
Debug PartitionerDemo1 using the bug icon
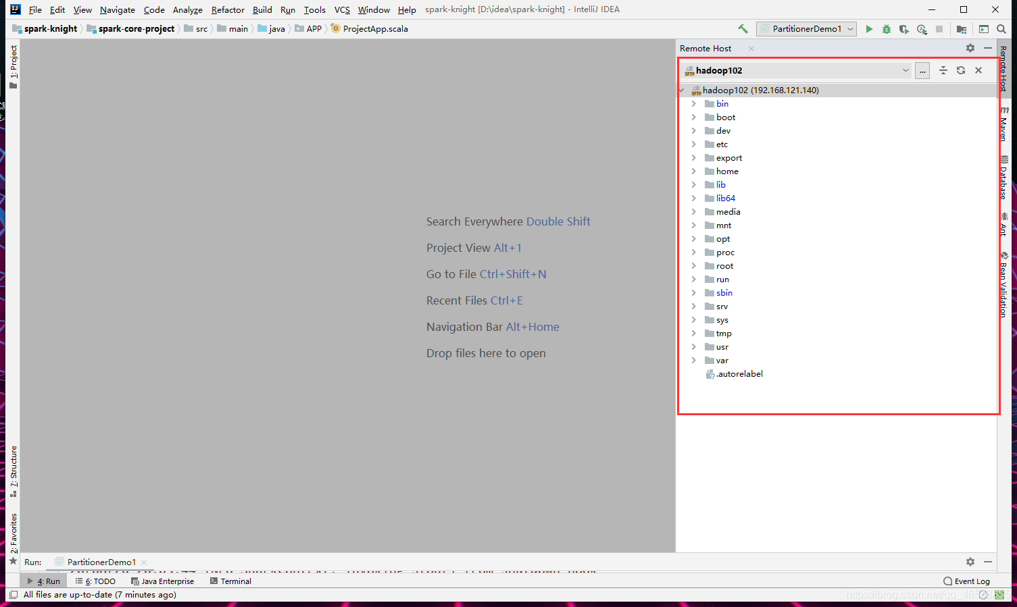tap(887, 29)
